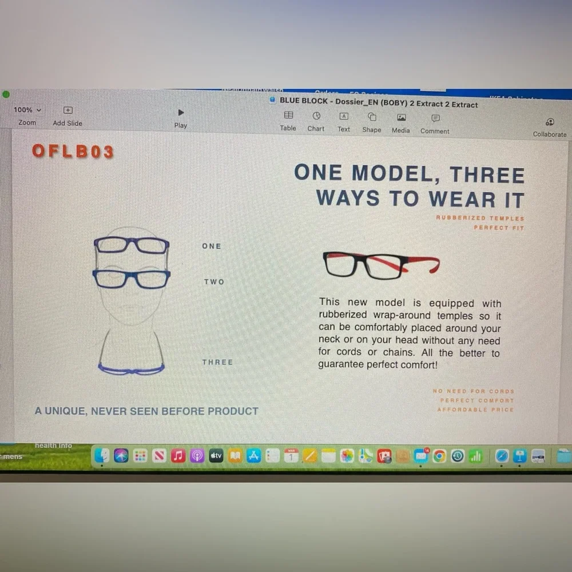Open the Apple TV app in the Dock

tap(216, 456)
